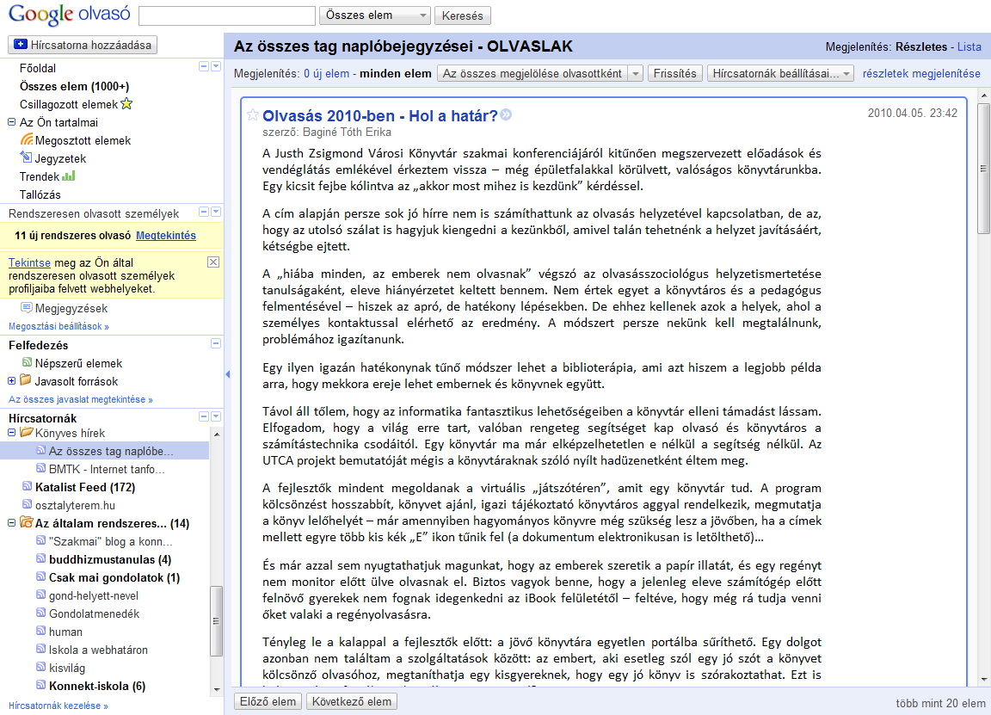Go to Előző elem

click(268, 701)
